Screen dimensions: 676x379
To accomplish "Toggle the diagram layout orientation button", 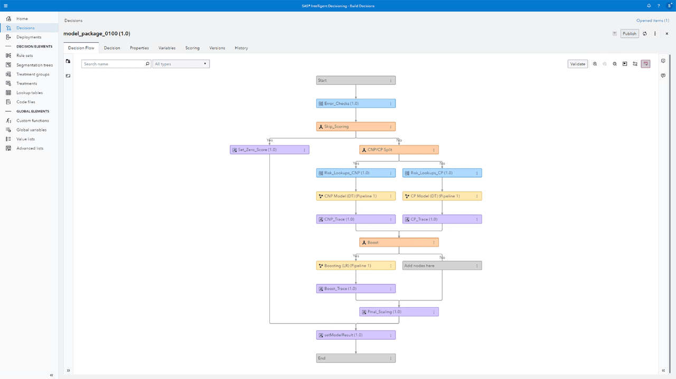I will (635, 64).
